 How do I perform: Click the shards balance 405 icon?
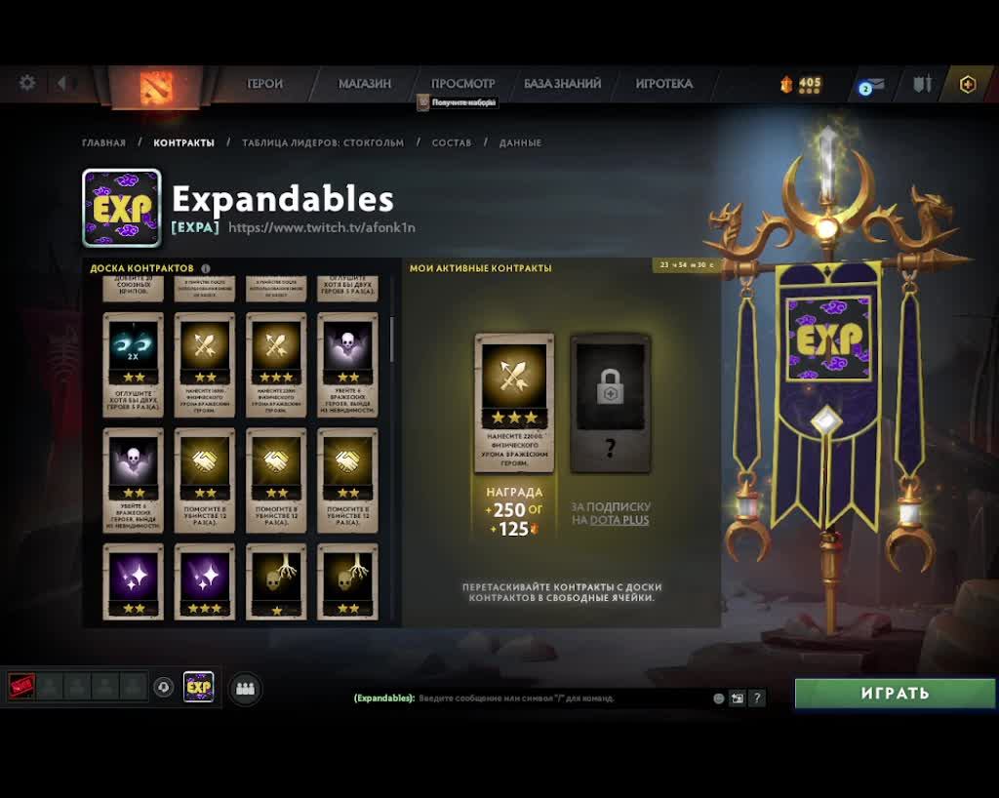click(801, 84)
